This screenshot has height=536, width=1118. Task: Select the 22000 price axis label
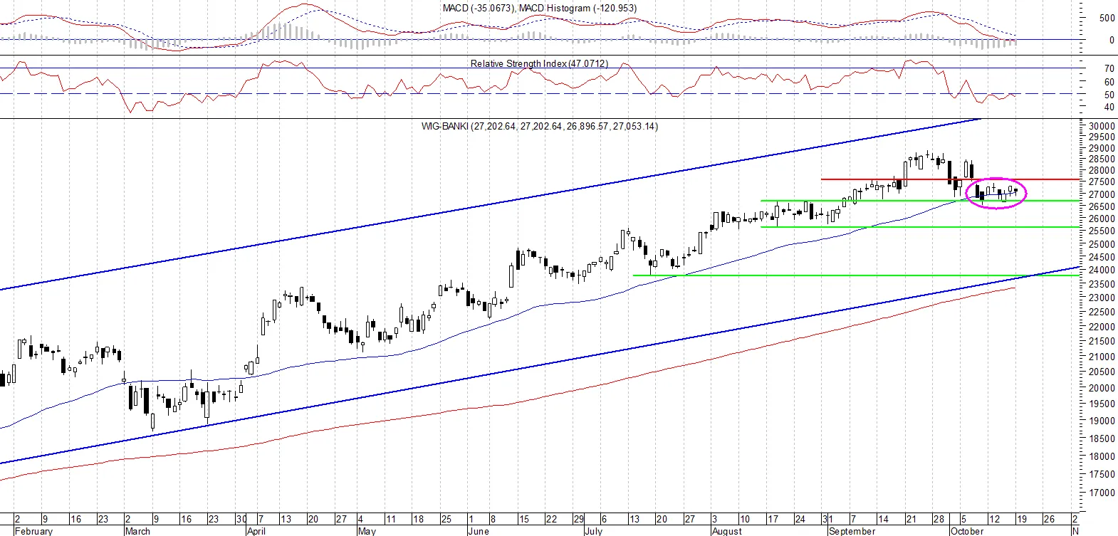click(x=1101, y=327)
